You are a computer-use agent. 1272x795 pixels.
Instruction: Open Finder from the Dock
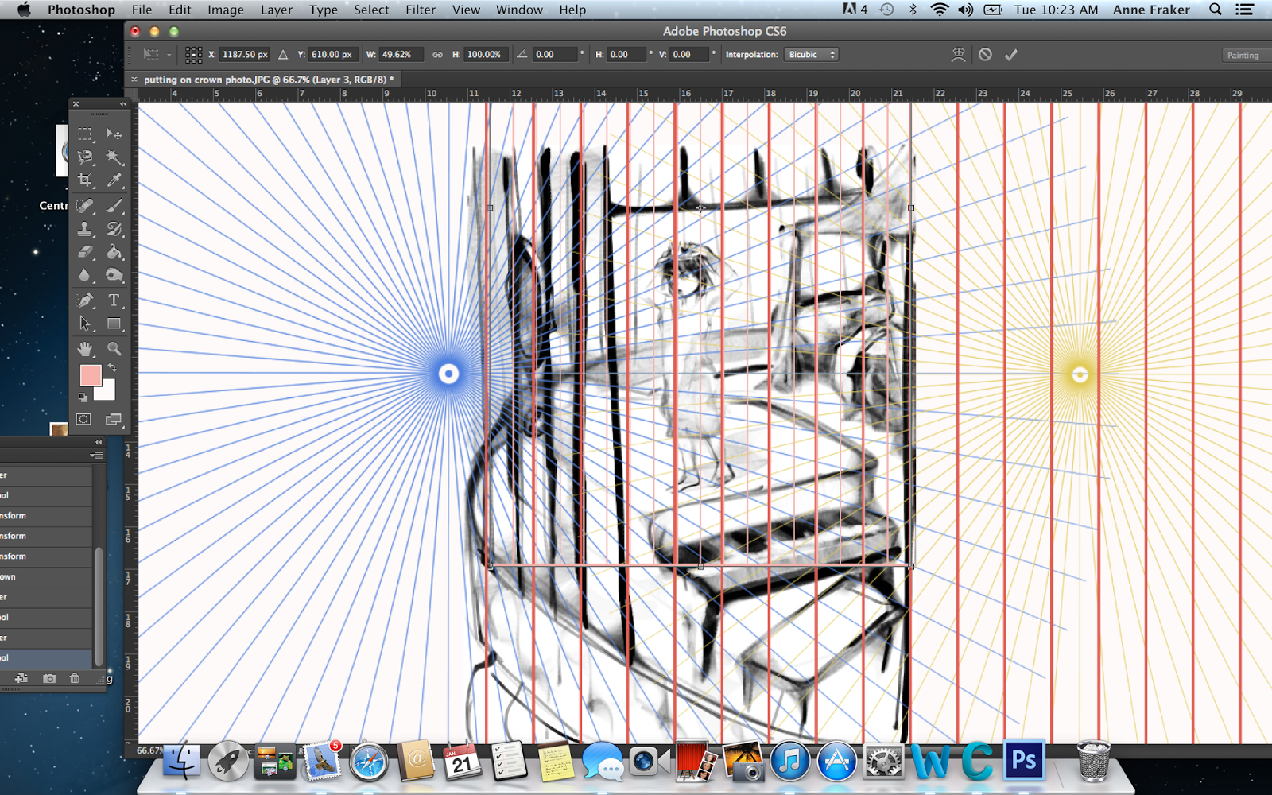click(x=181, y=761)
